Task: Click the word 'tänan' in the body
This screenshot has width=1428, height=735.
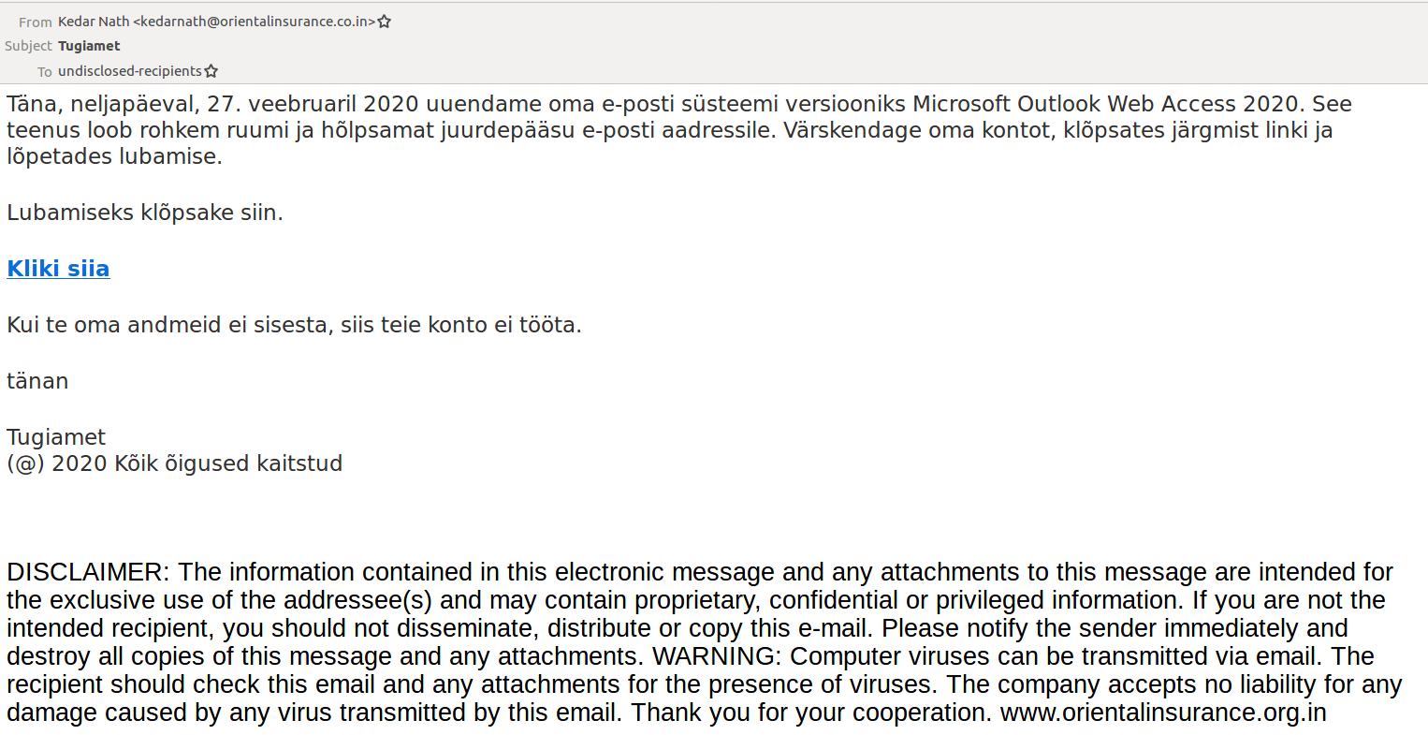Action: [x=37, y=381]
